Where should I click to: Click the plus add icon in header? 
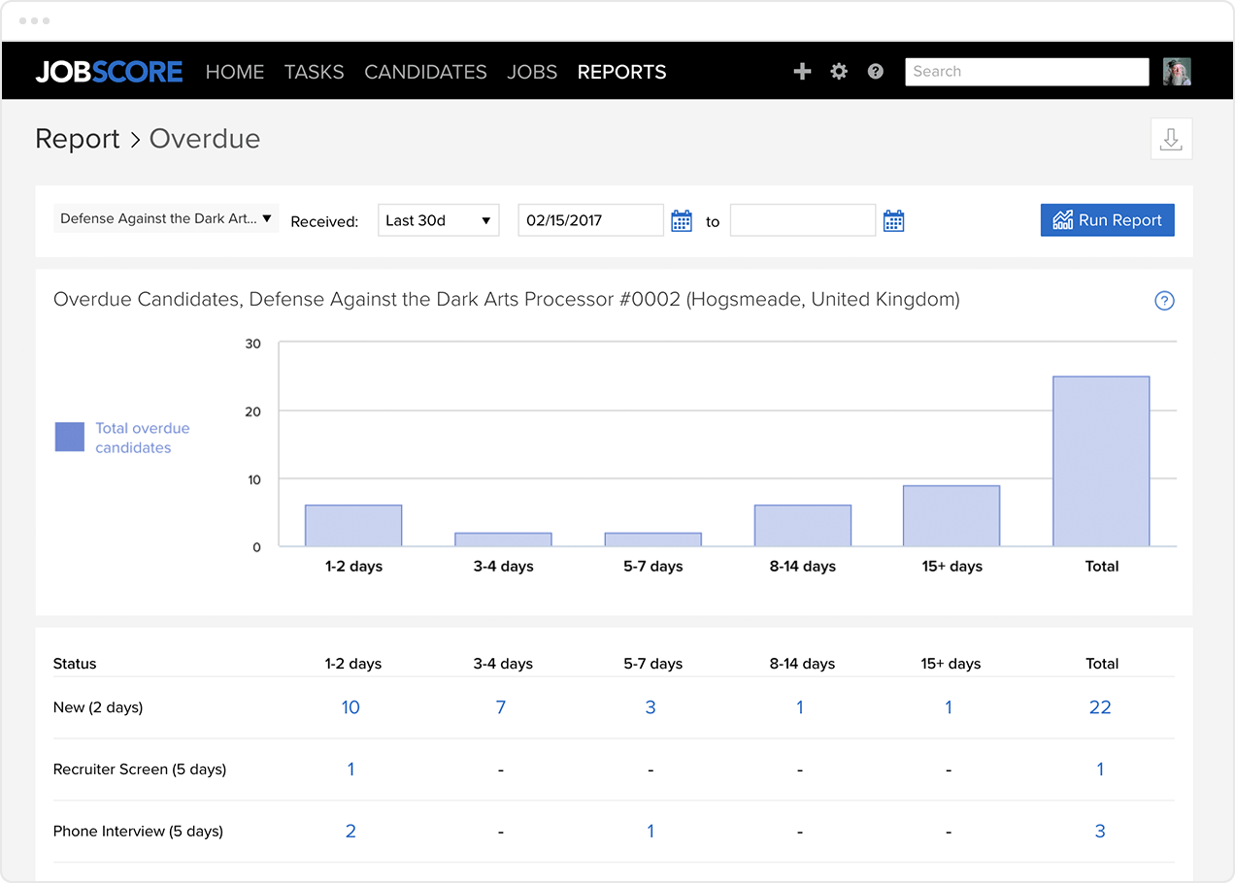[802, 72]
